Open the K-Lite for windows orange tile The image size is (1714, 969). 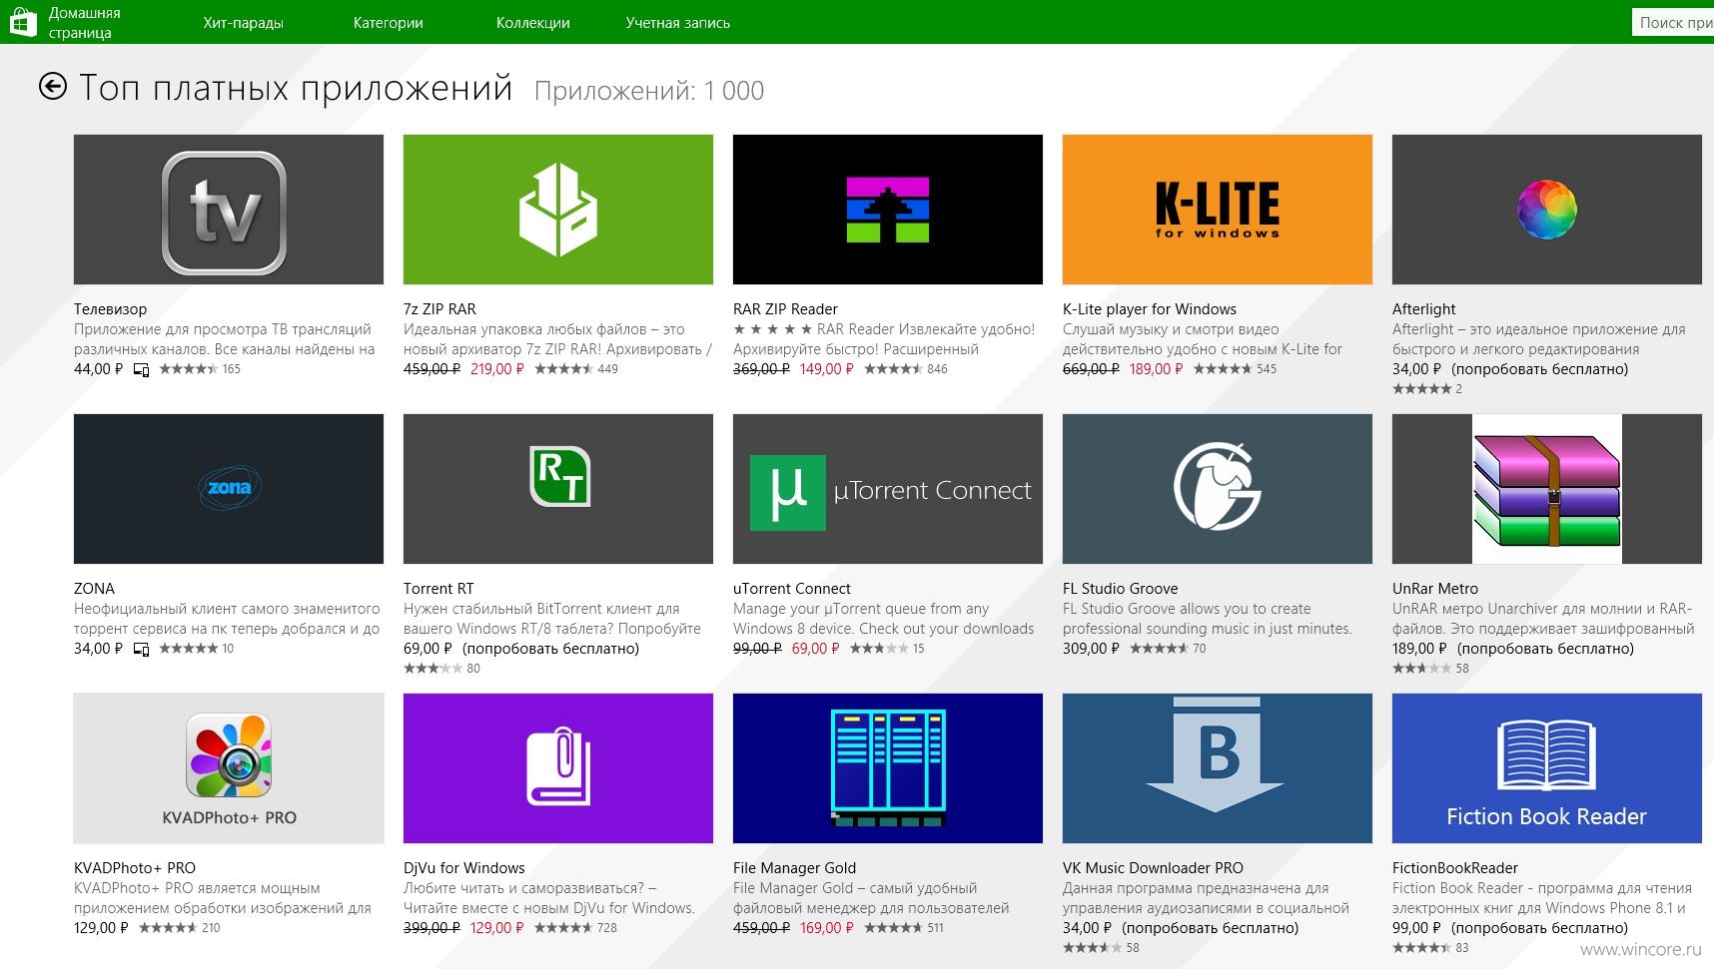(x=1218, y=210)
